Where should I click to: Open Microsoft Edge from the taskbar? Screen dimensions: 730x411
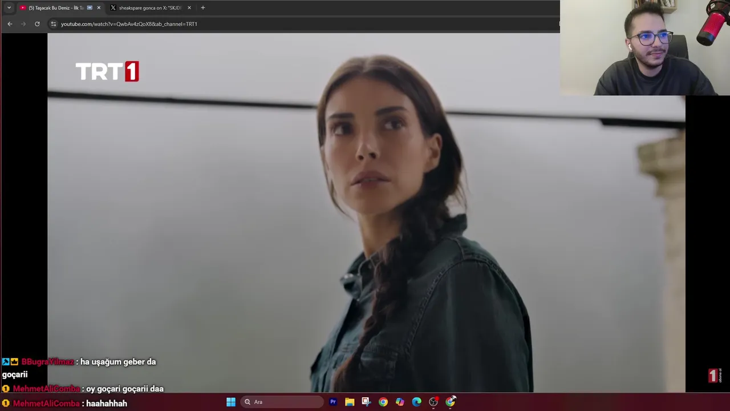click(417, 402)
